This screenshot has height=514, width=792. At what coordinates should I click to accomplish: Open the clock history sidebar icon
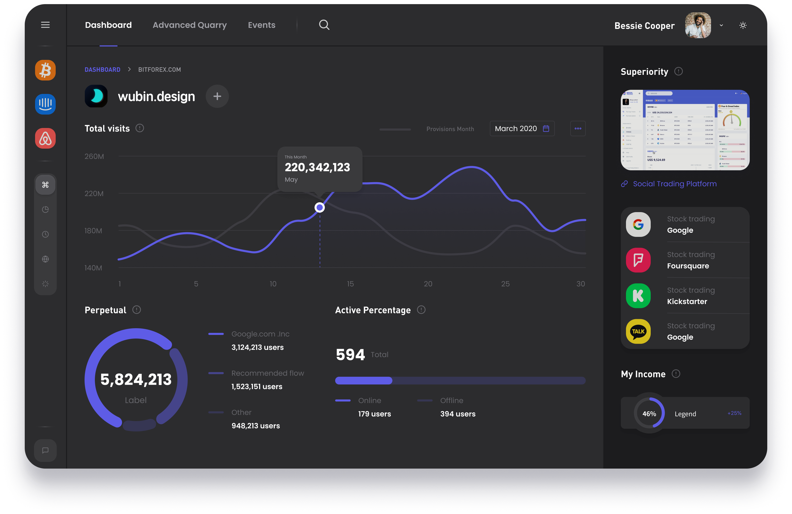45,234
